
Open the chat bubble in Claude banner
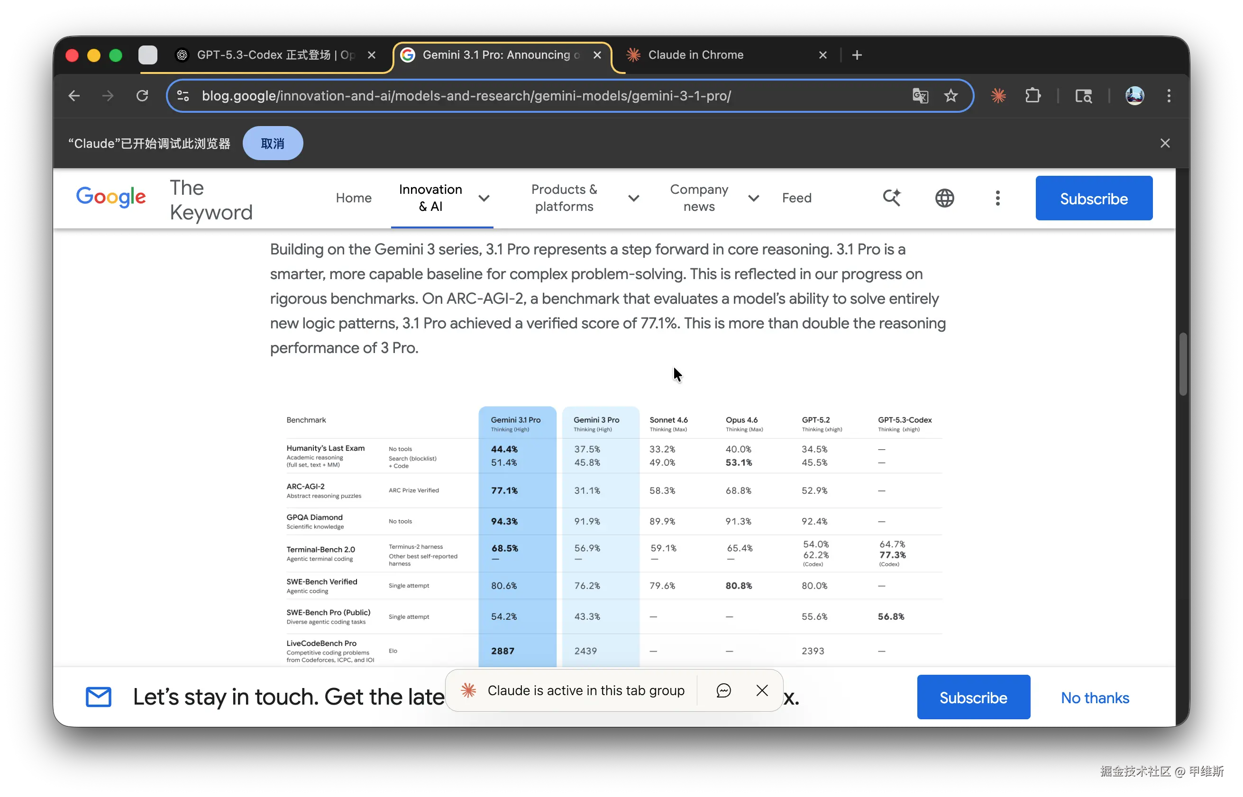pyautogui.click(x=723, y=690)
